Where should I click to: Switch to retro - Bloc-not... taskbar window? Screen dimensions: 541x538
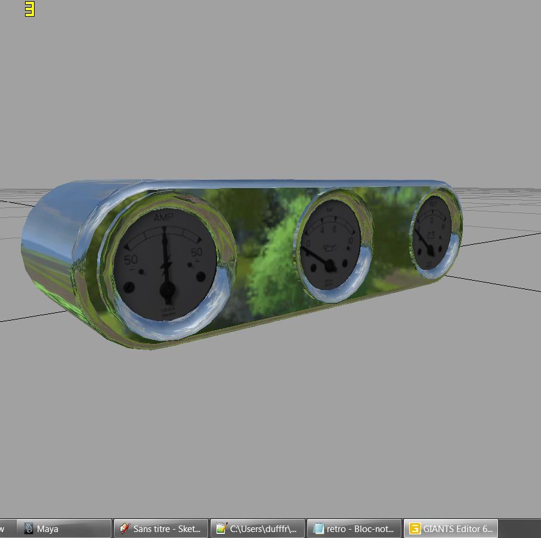click(x=354, y=528)
